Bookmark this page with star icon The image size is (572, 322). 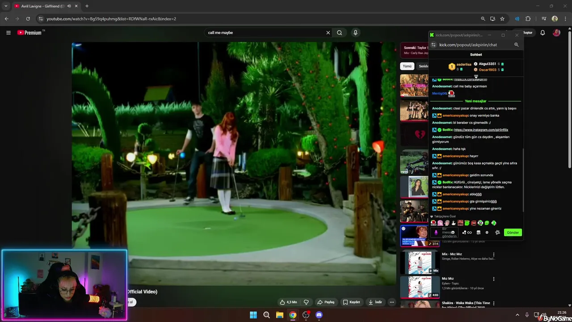coord(502,19)
